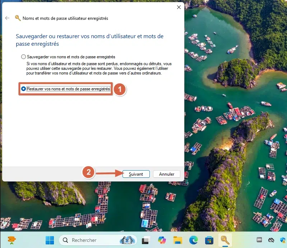Launch Copilot from the taskbar

(x=162, y=240)
